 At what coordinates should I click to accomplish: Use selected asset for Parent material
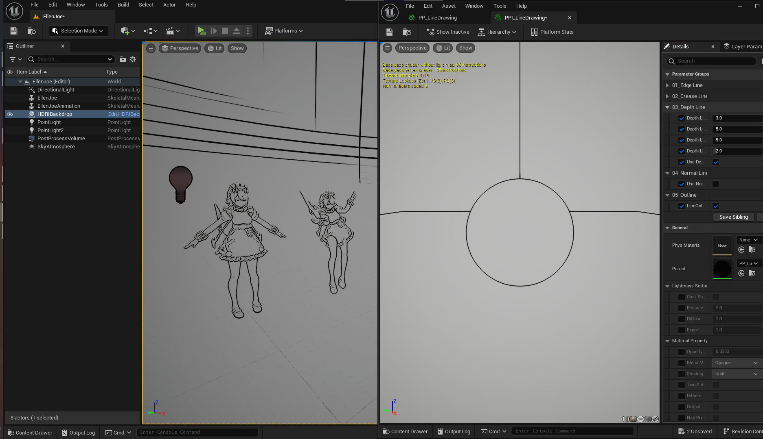pos(741,273)
